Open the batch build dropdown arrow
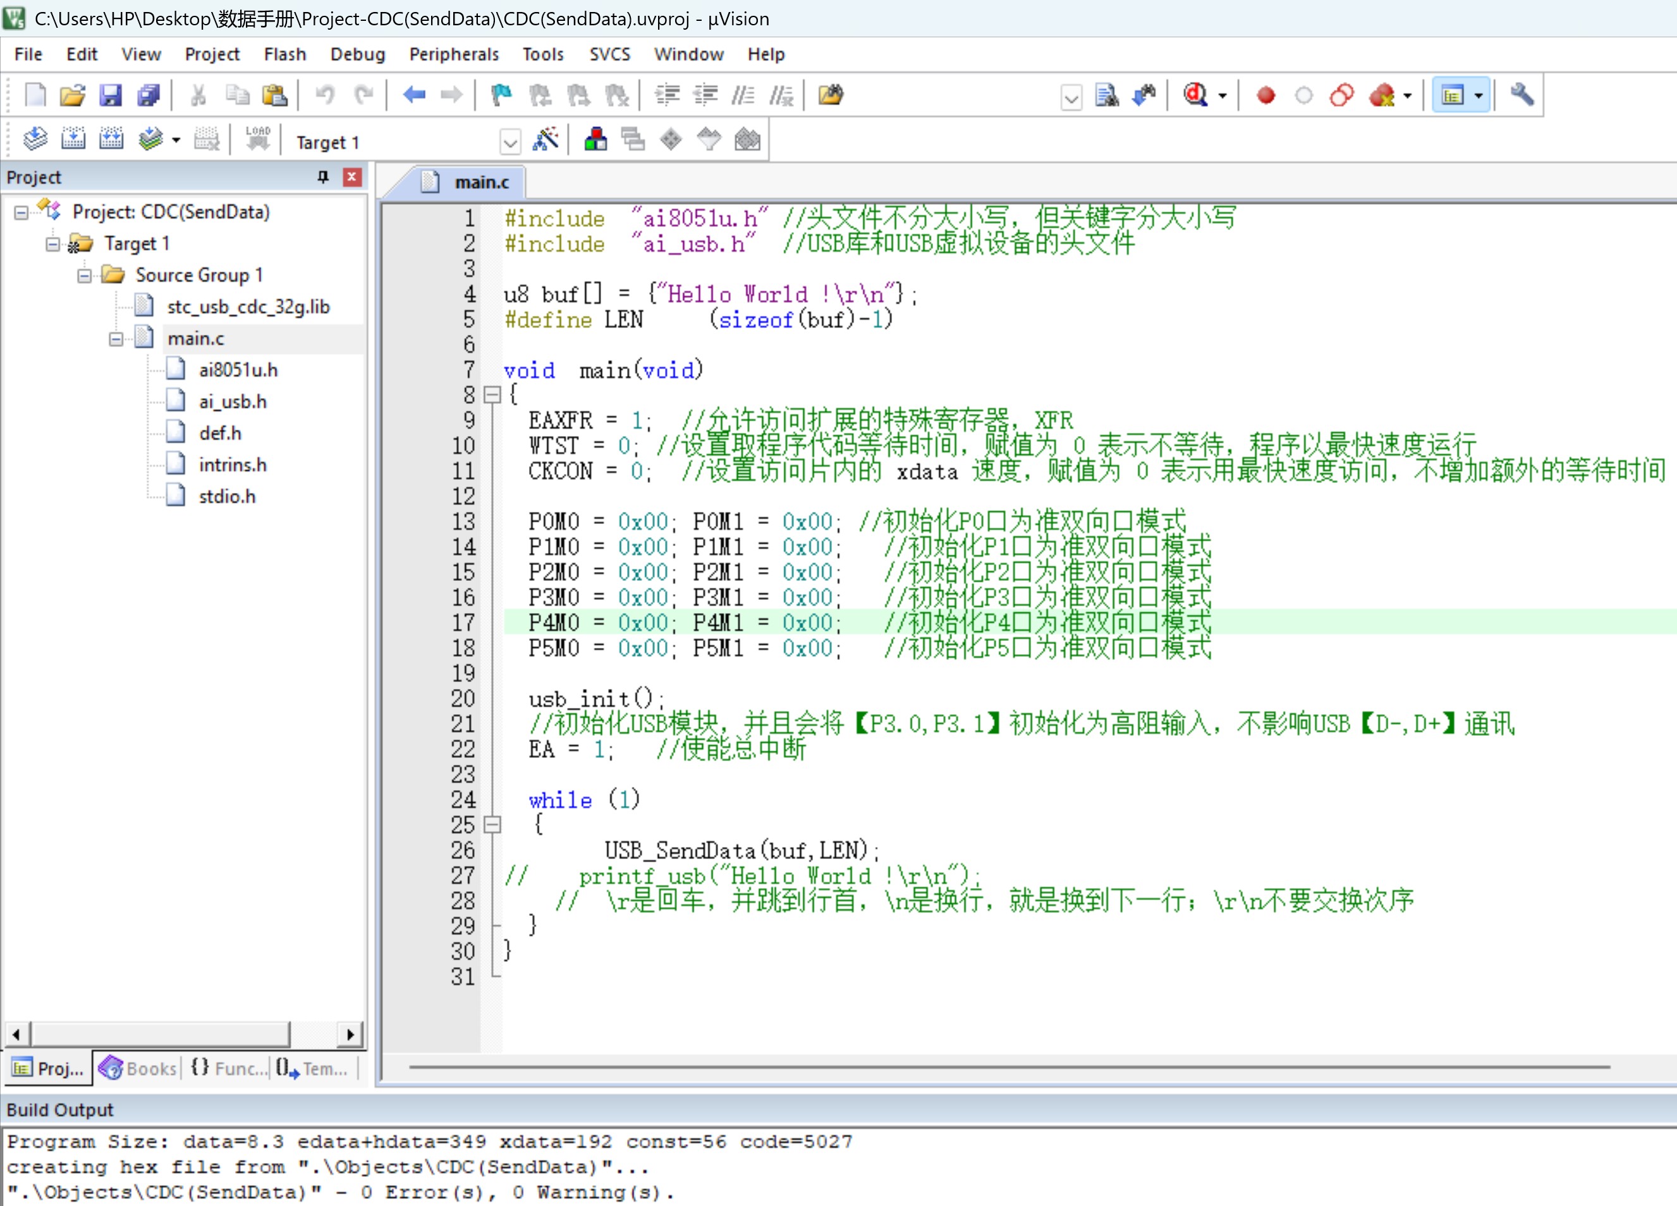 coord(176,140)
